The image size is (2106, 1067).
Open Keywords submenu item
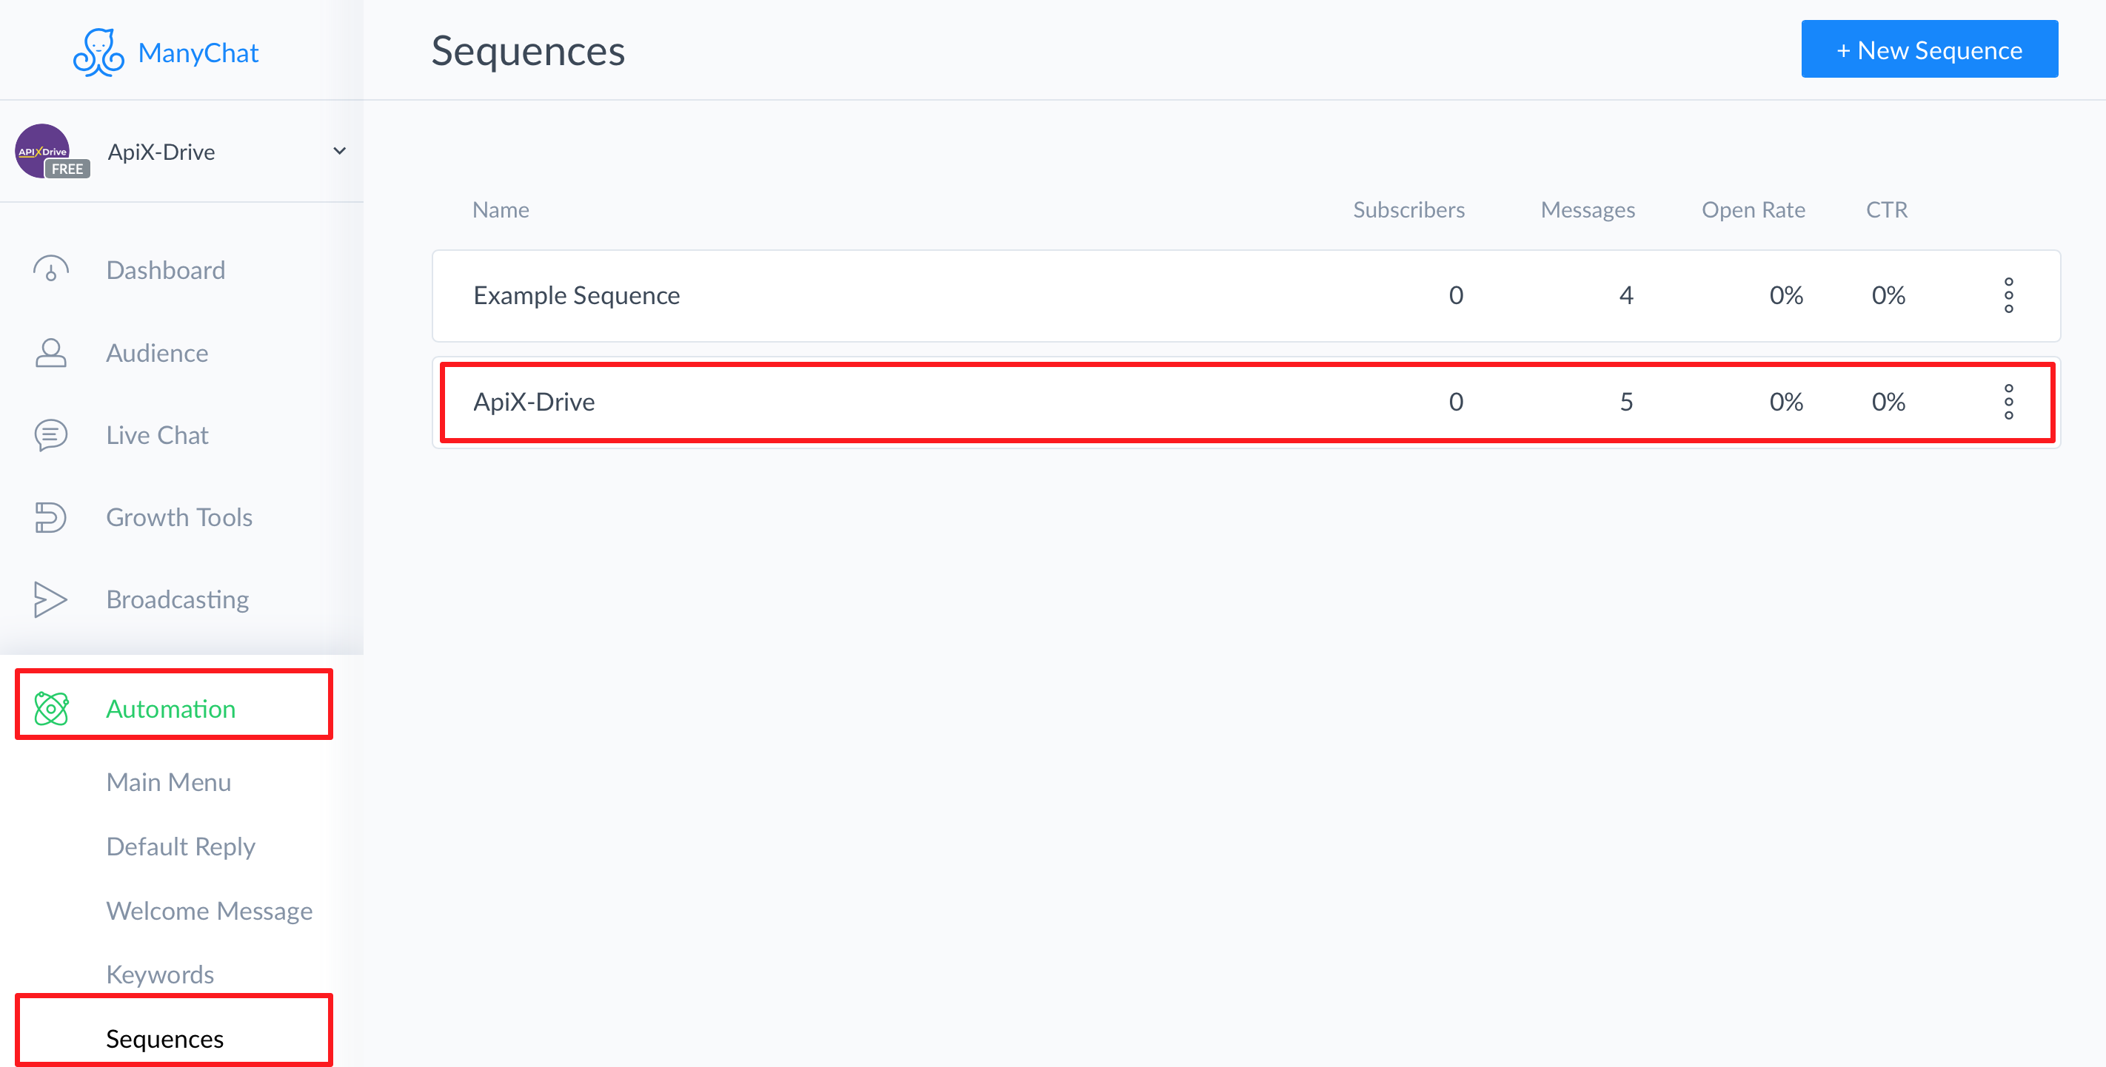[160, 974]
